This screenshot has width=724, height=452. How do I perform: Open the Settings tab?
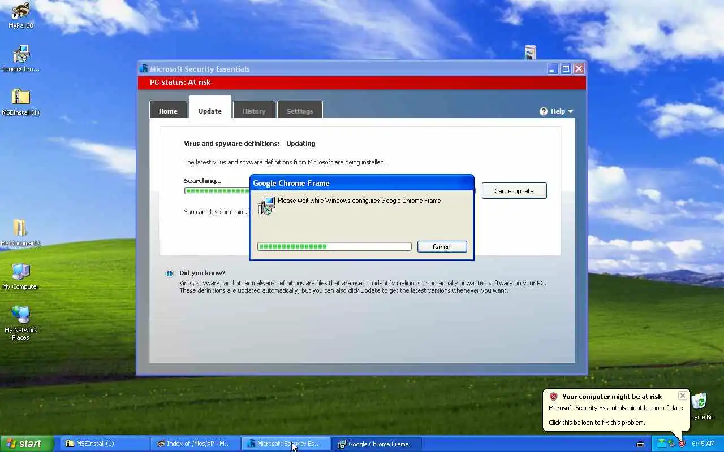[x=300, y=111]
